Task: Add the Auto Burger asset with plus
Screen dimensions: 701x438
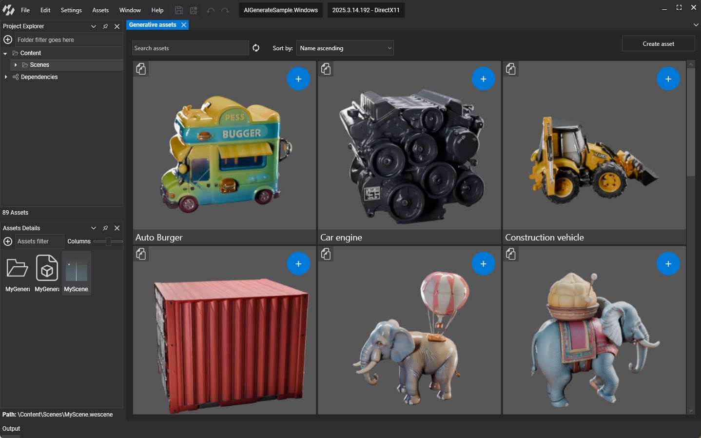Action: tap(298, 79)
